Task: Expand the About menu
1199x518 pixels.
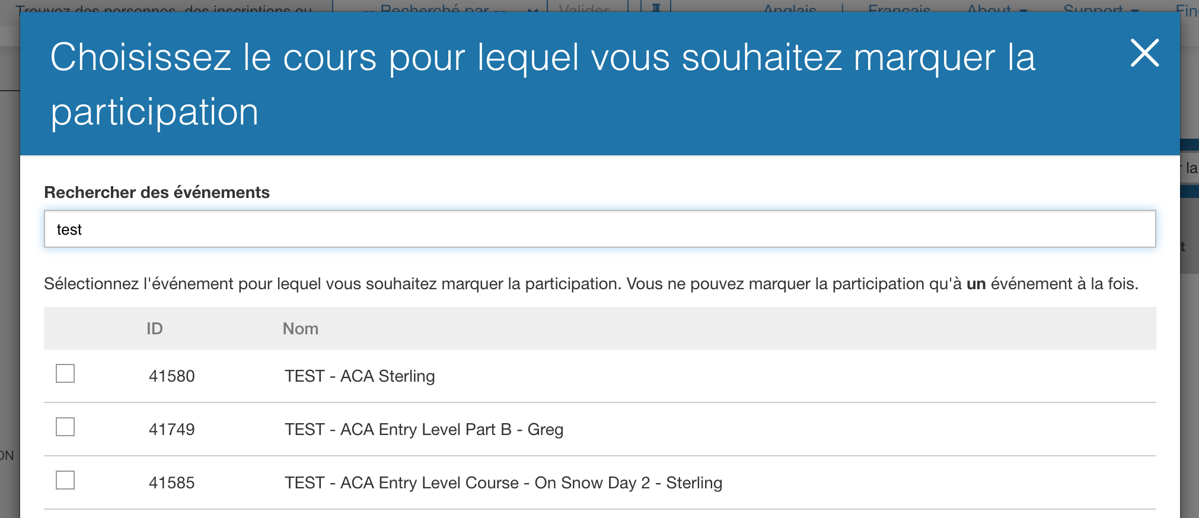Action: pos(996,7)
